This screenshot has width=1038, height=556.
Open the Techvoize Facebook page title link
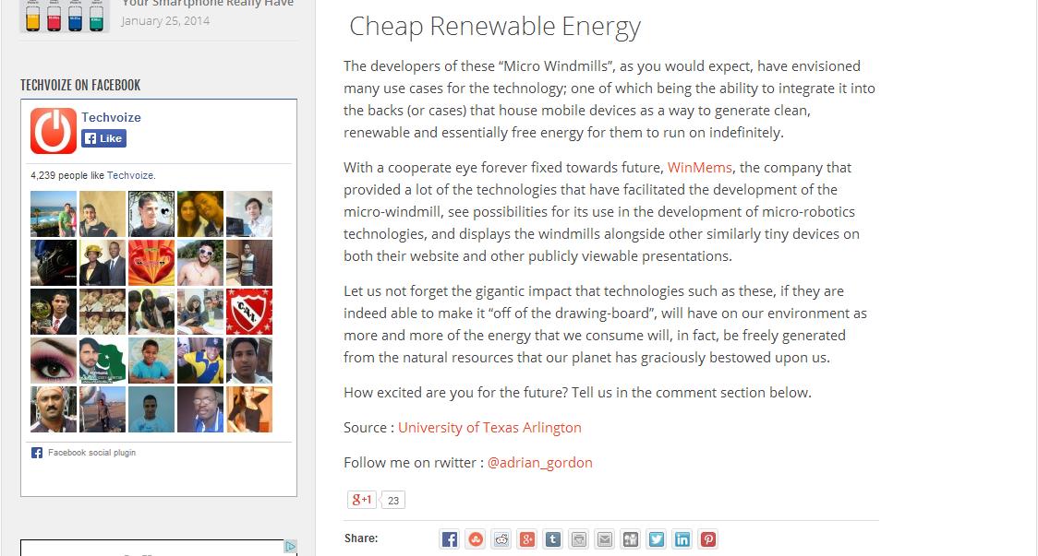tap(111, 117)
